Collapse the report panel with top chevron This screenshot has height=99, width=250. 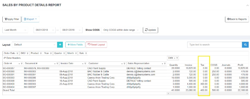[x=247, y=5]
